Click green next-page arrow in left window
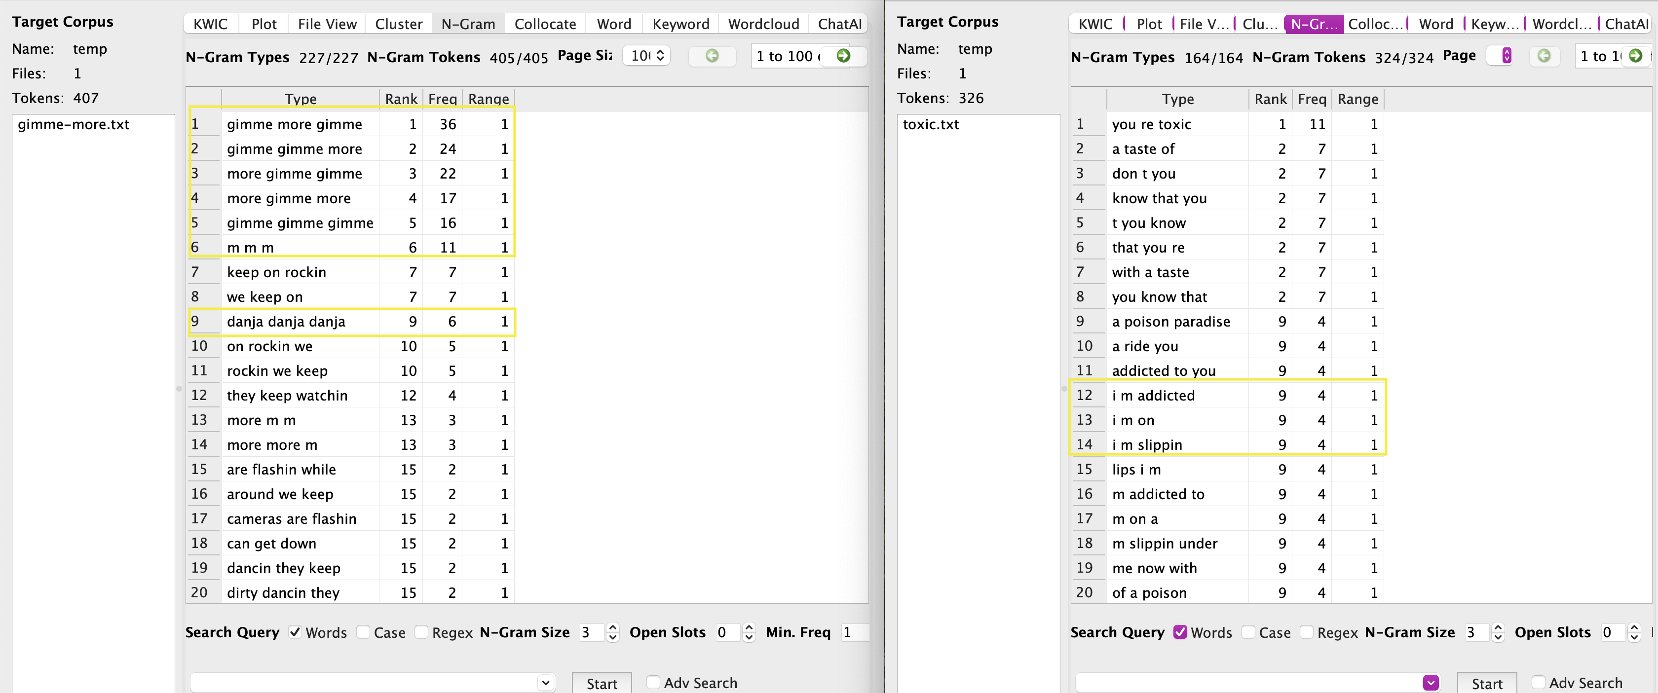 pos(843,56)
